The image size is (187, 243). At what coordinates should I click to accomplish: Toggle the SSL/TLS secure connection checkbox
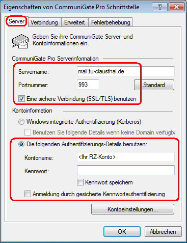[x=21, y=99]
